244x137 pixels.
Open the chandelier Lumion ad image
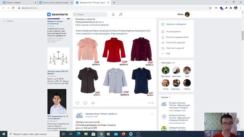tap(58, 58)
